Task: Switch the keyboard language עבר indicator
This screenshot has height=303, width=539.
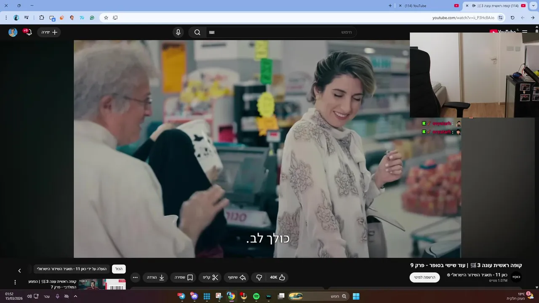Action: 47,296
